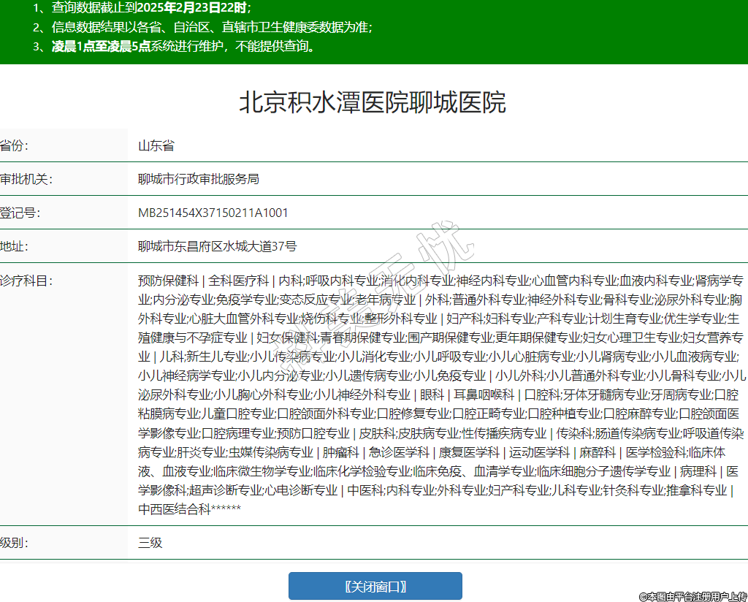Click the province value 山东省

pos(156,145)
